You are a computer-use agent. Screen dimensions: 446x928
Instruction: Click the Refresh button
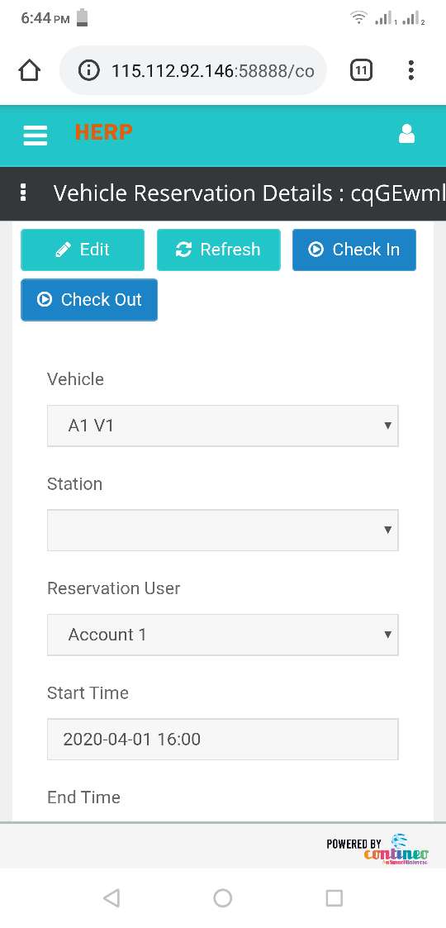218,250
